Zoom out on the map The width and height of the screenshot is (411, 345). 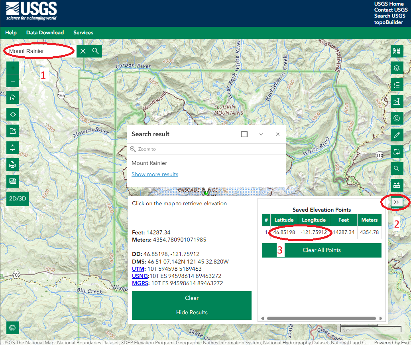pyautogui.click(x=13, y=81)
